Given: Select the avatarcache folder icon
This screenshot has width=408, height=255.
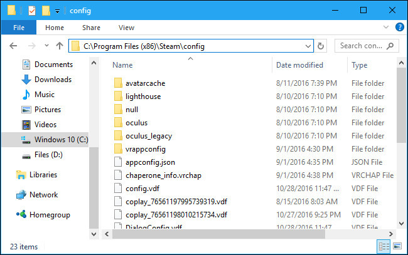Looking at the screenshot, I should (x=118, y=83).
